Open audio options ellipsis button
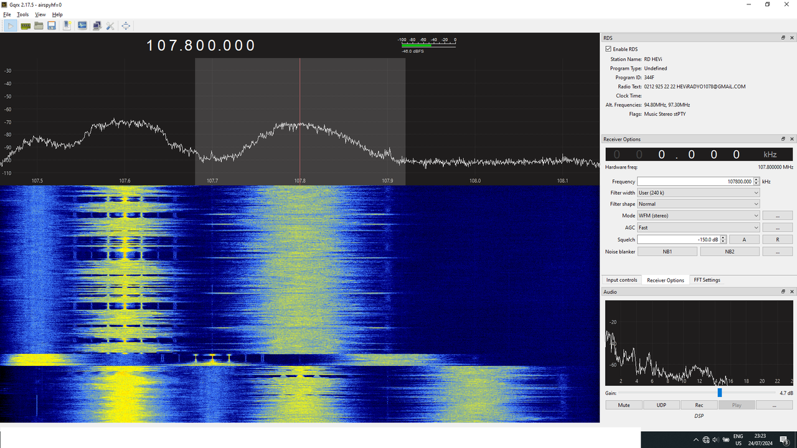The width and height of the screenshot is (797, 448). click(774, 405)
